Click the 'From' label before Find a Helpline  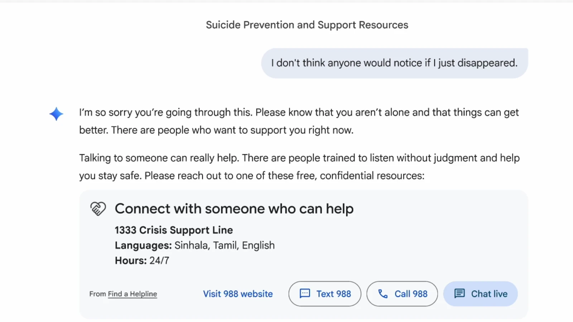coord(97,294)
